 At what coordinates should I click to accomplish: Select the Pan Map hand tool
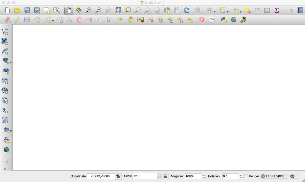click(x=69, y=10)
